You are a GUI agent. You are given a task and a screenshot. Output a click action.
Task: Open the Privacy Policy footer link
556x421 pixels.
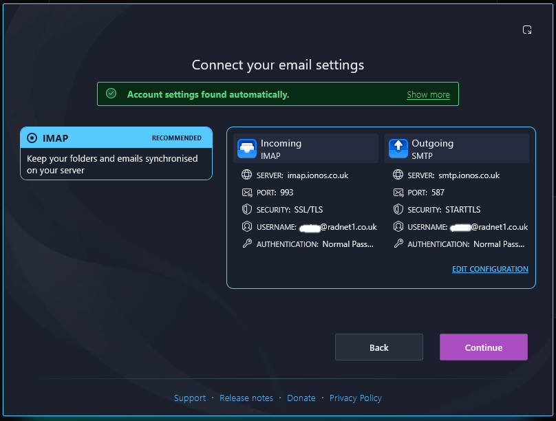click(355, 398)
